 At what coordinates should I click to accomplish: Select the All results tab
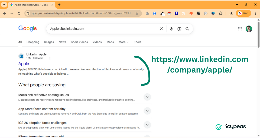pyautogui.click(x=20, y=42)
